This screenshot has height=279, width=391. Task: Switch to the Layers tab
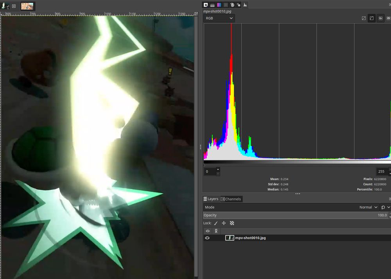coord(211,199)
